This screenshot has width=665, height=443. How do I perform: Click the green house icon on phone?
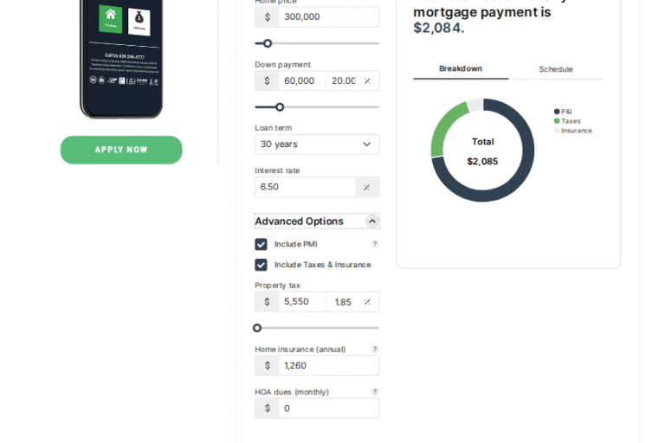[110, 17]
